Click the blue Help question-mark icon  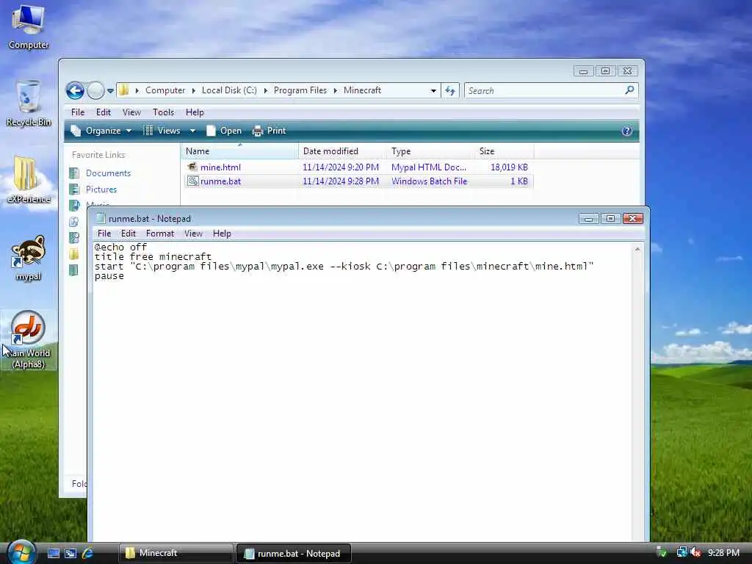click(627, 131)
